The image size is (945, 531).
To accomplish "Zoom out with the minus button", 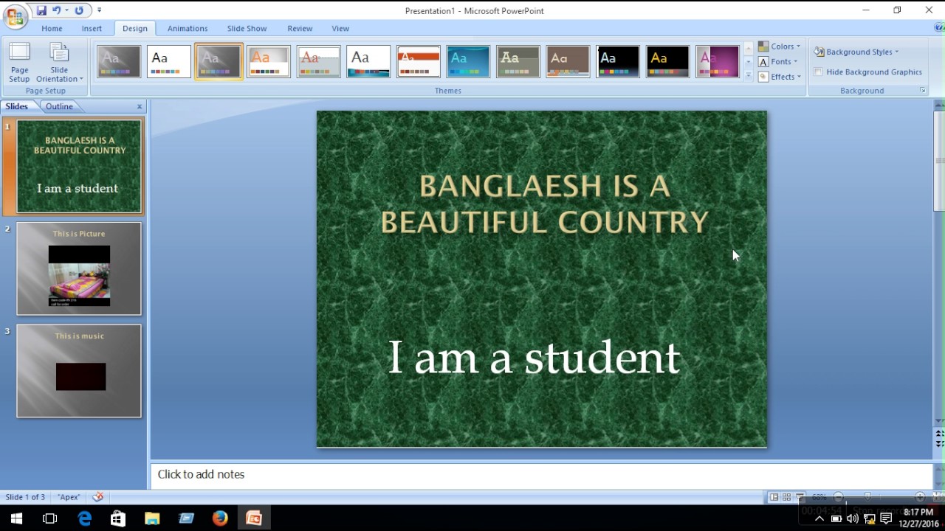I will pyautogui.click(x=838, y=497).
